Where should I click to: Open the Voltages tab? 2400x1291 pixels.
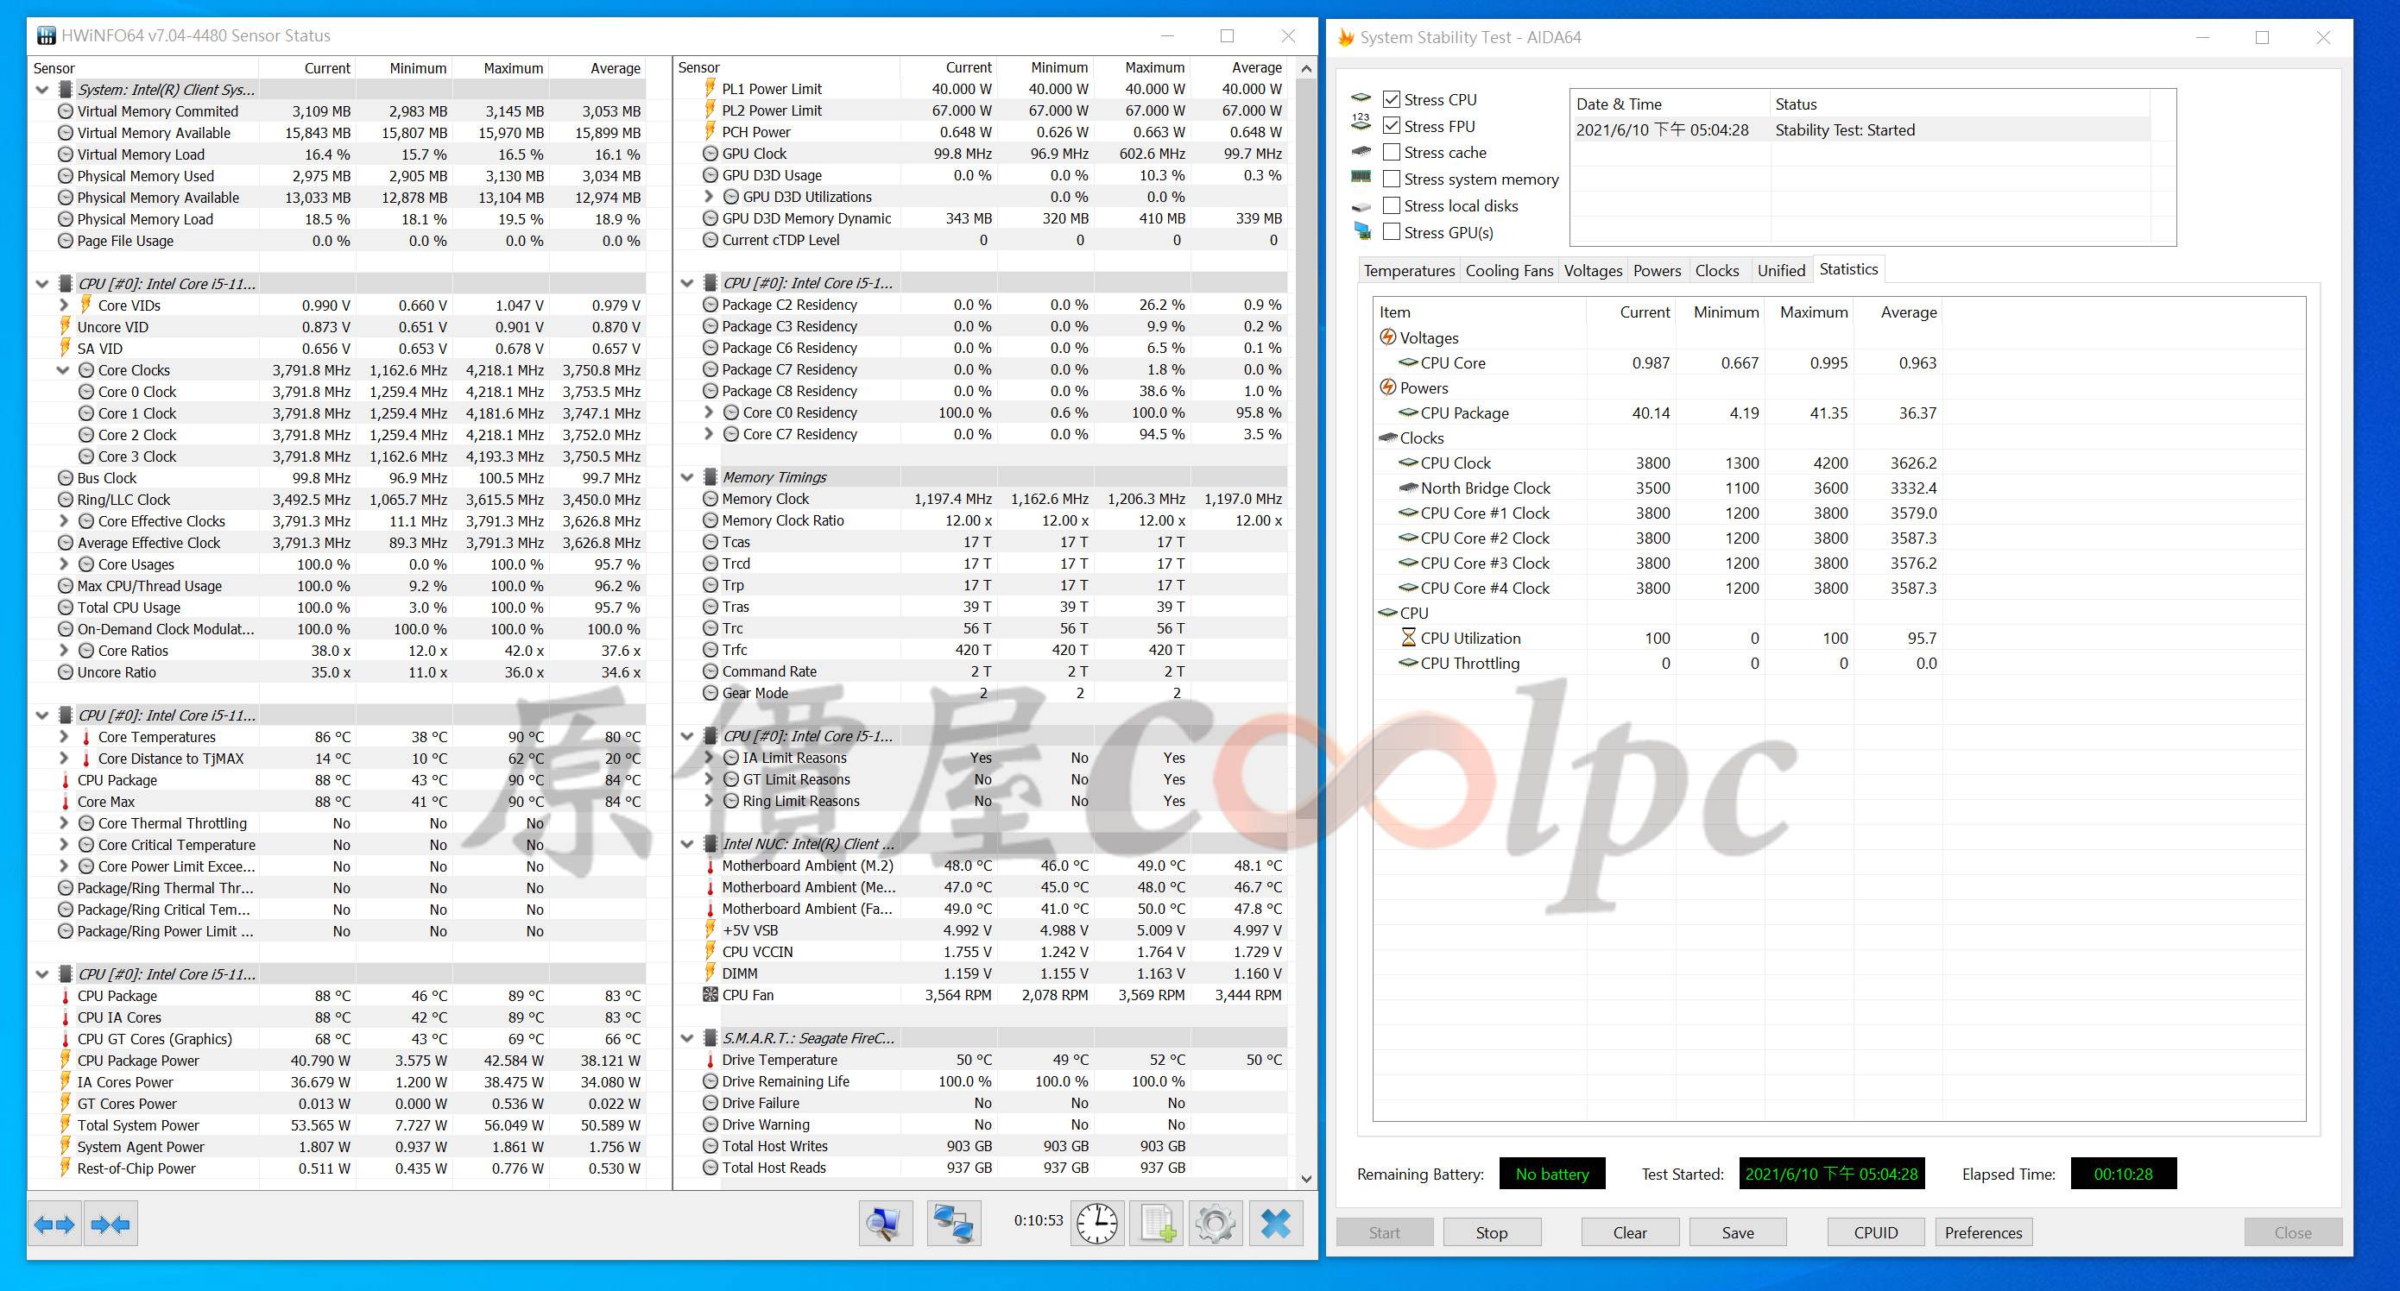[x=1592, y=270]
